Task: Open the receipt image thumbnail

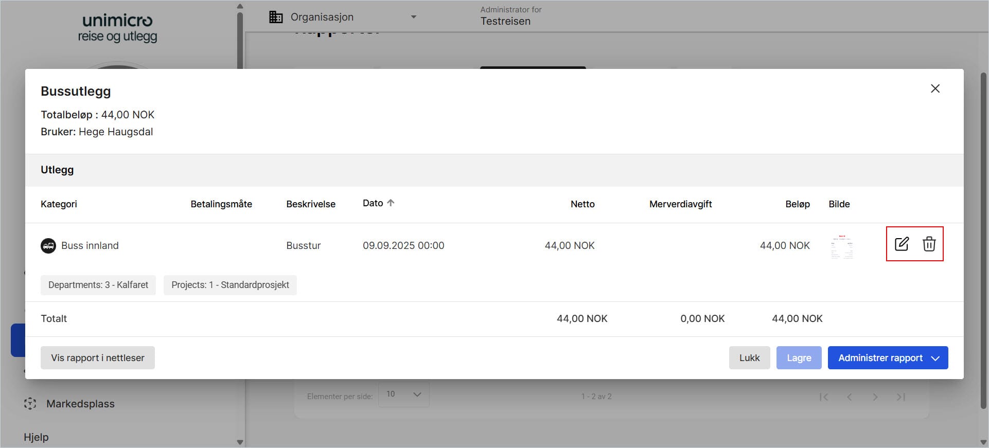Action: (842, 247)
